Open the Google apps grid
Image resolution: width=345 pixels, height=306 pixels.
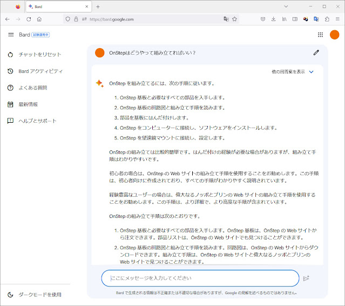pyautogui.click(x=320, y=35)
